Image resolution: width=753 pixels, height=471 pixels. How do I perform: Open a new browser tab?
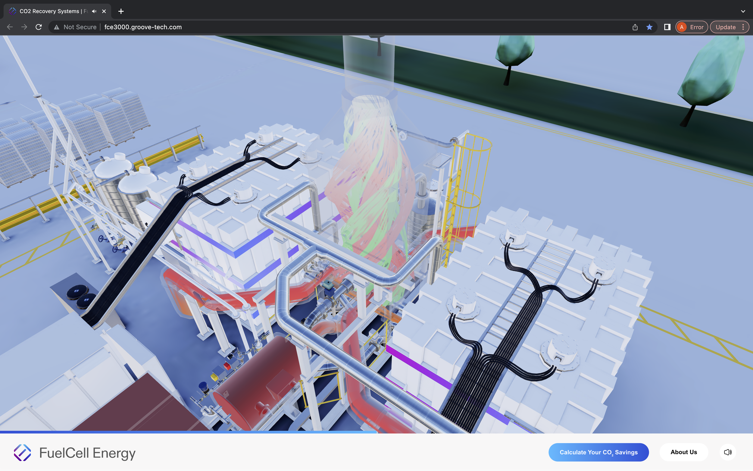point(121,11)
